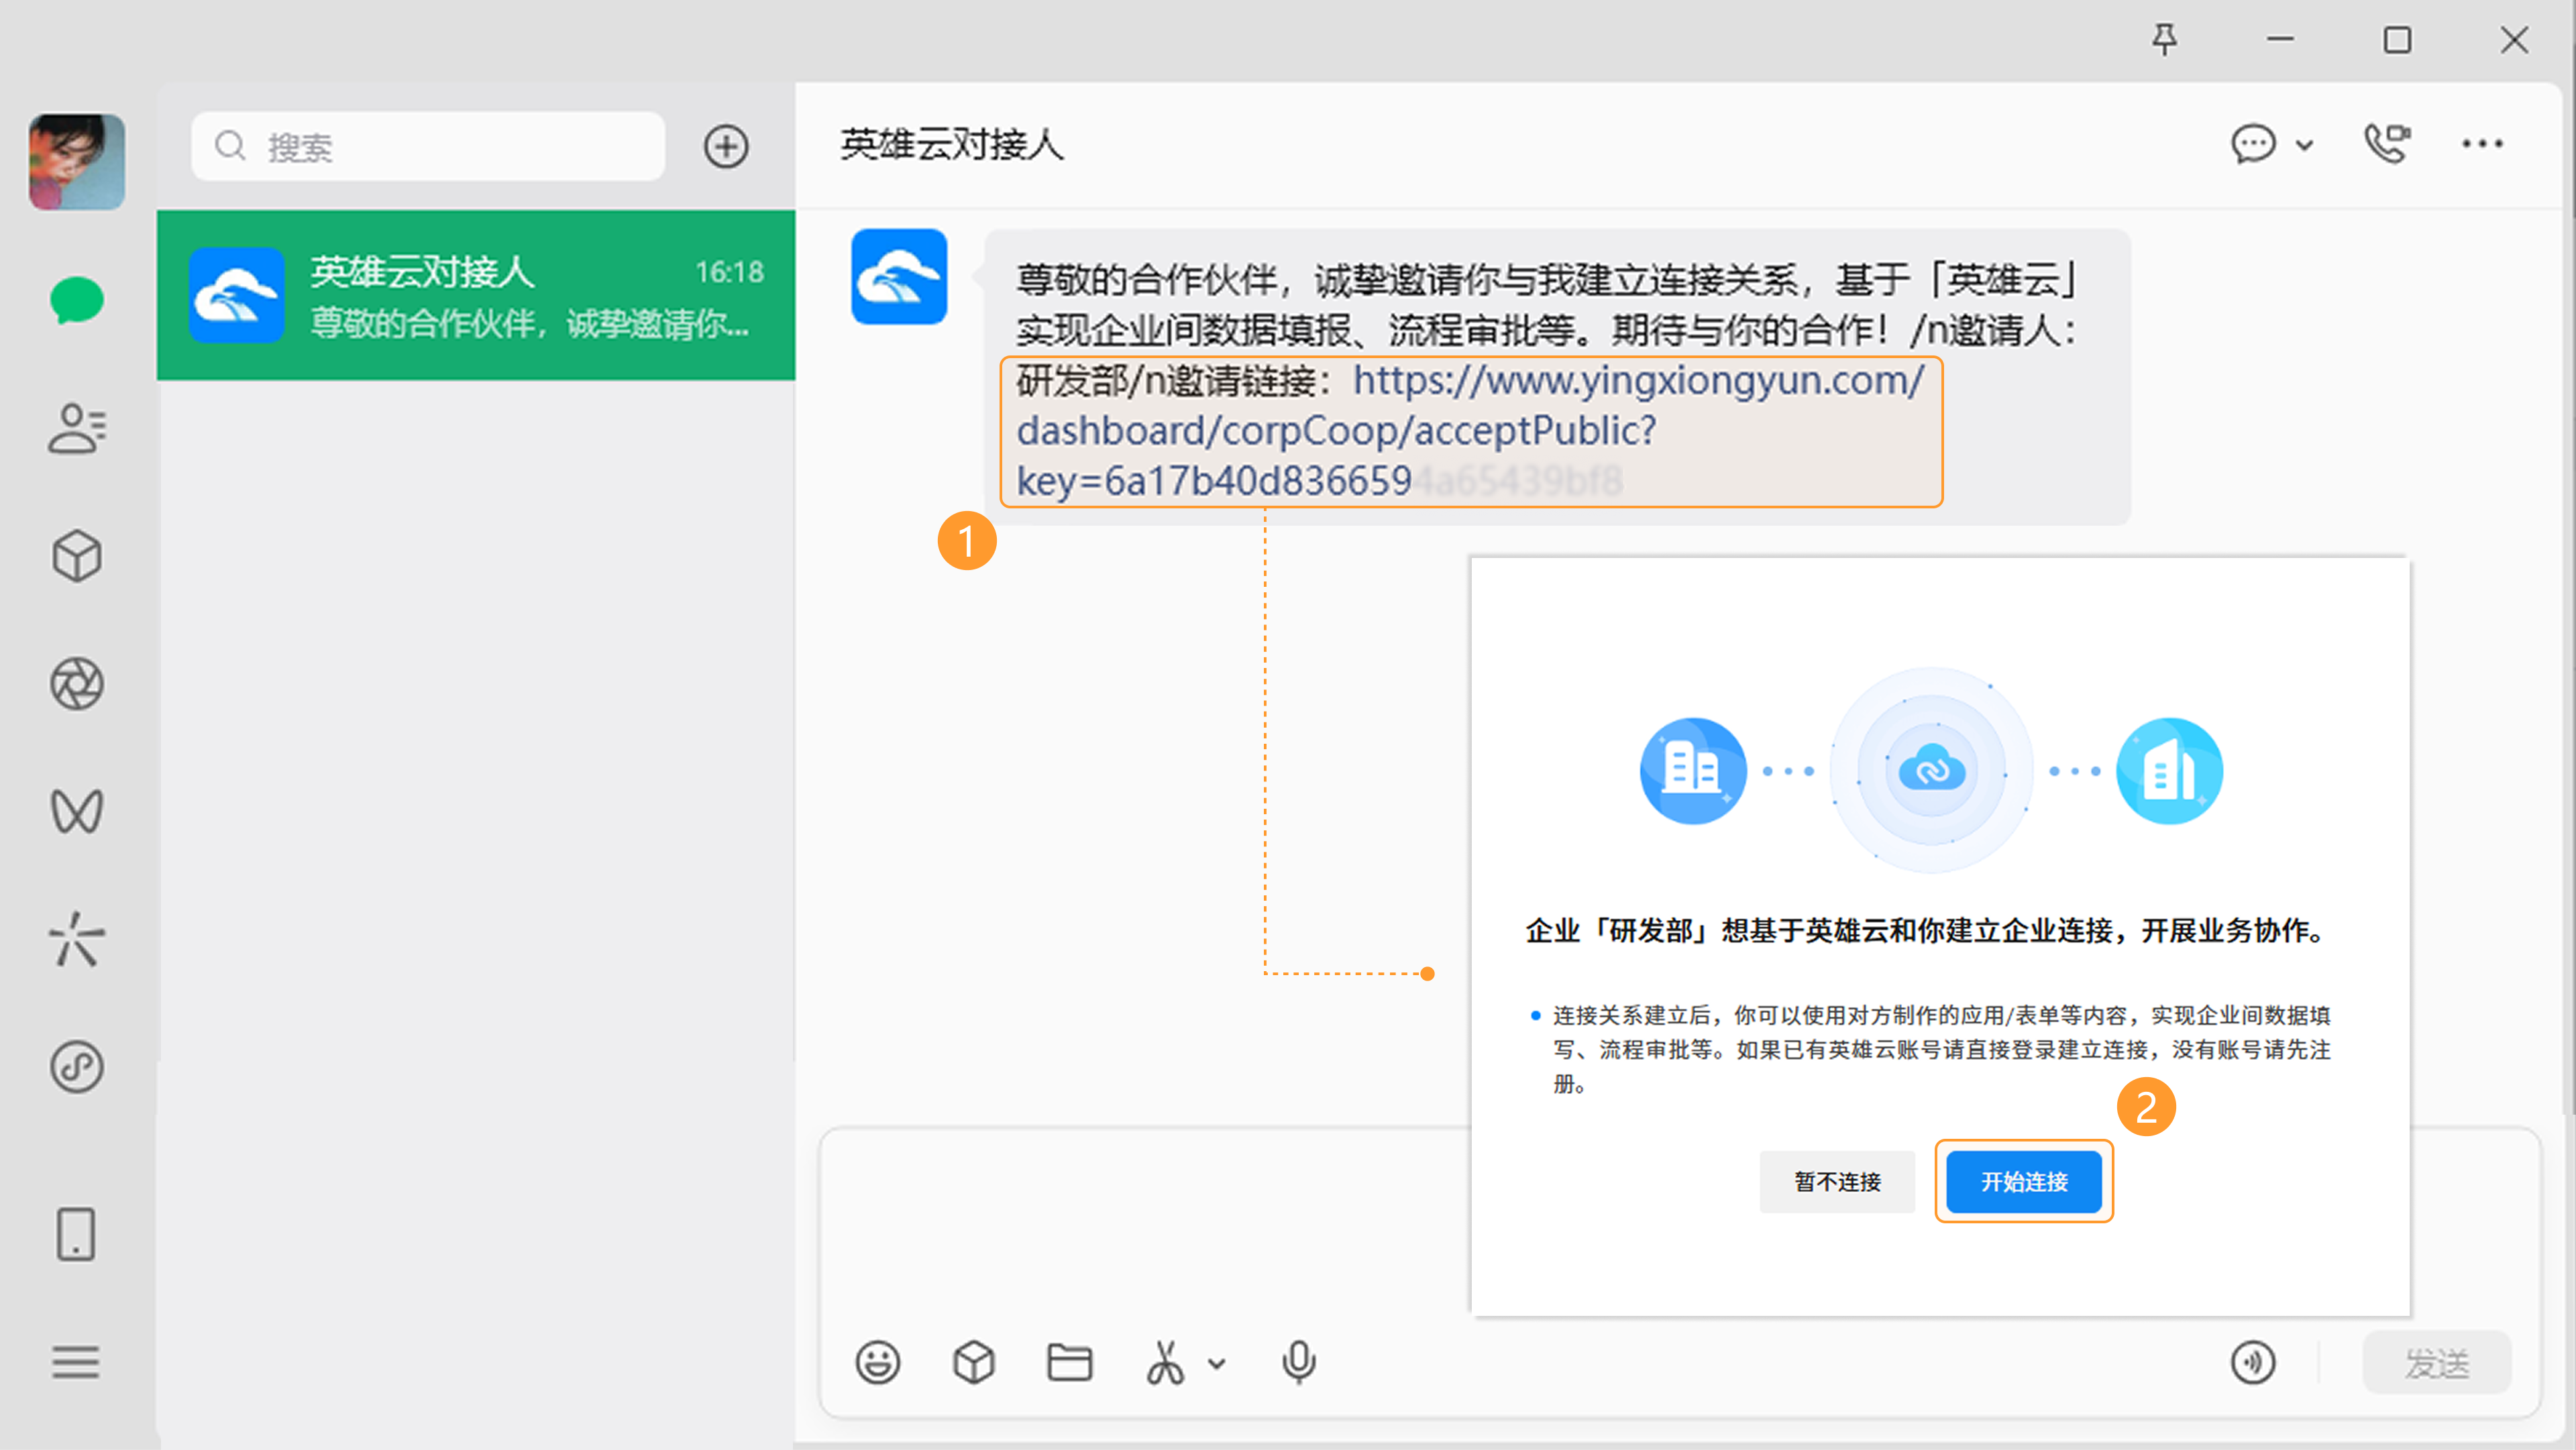The width and height of the screenshot is (2576, 1450).
Task: Open the send-file folder icon
Action: [1069, 1362]
